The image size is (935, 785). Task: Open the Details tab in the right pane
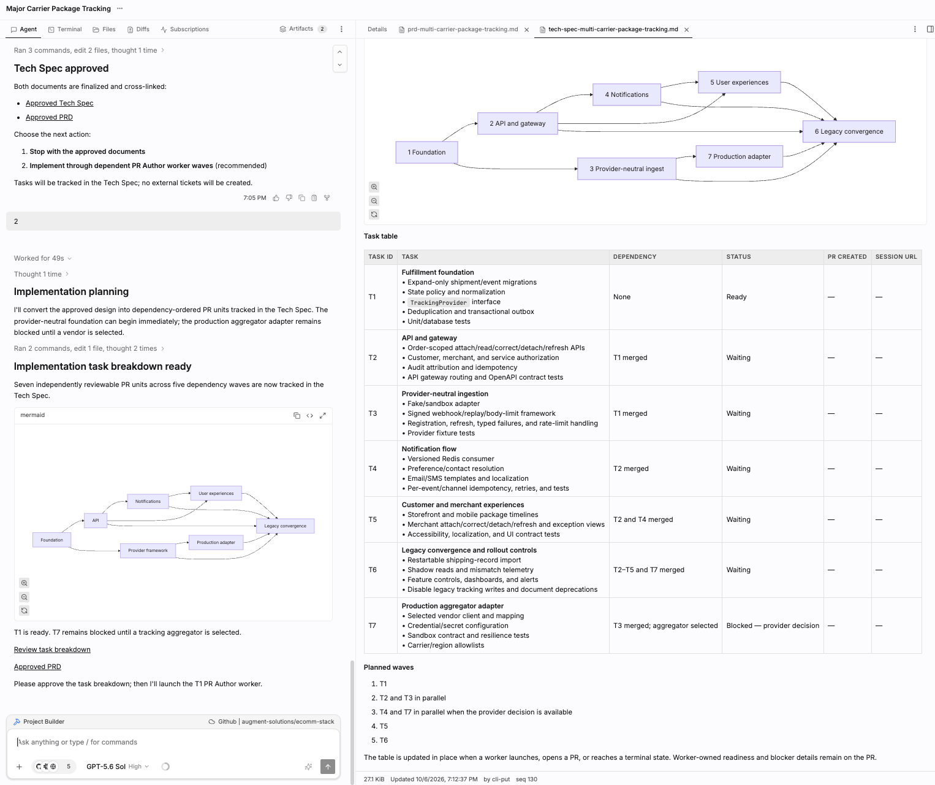377,29
